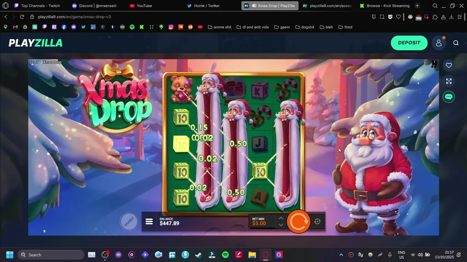Go forward to the next page
Screen dimensions: 467x262
click(14, 17)
